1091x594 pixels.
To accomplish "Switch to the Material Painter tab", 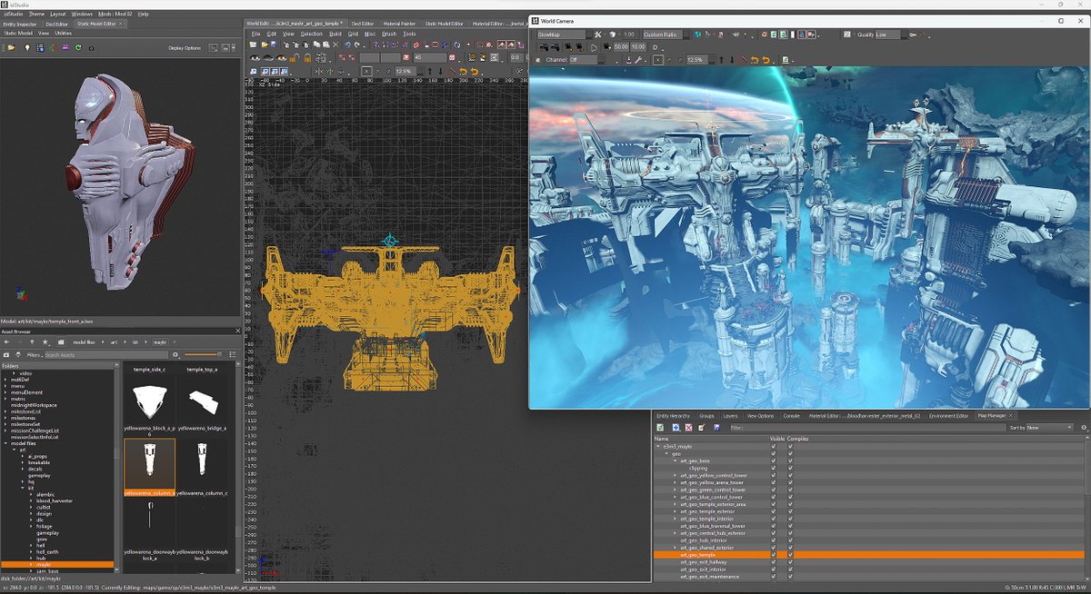I will 398,24.
